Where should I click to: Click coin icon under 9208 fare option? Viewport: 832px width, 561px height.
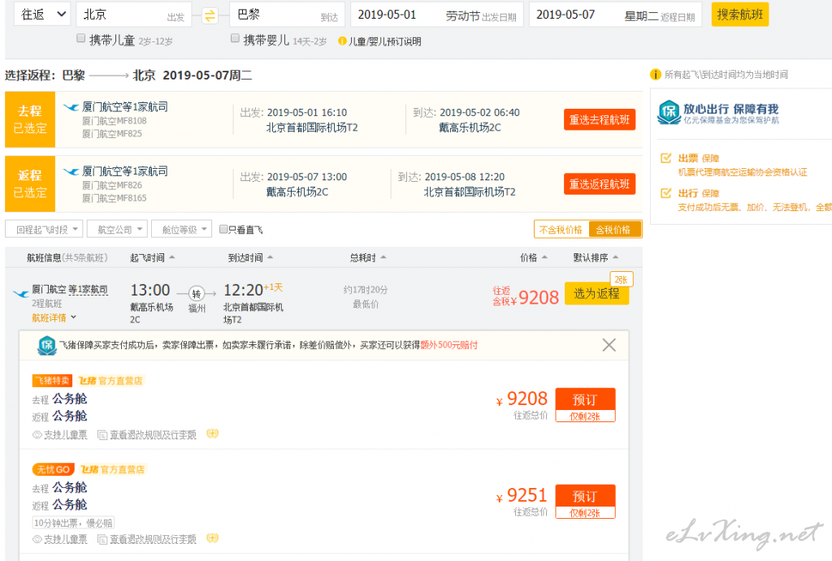[x=212, y=434]
